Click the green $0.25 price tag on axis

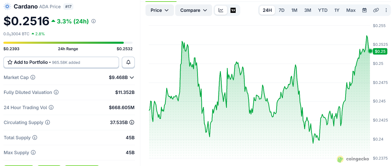[380, 51]
